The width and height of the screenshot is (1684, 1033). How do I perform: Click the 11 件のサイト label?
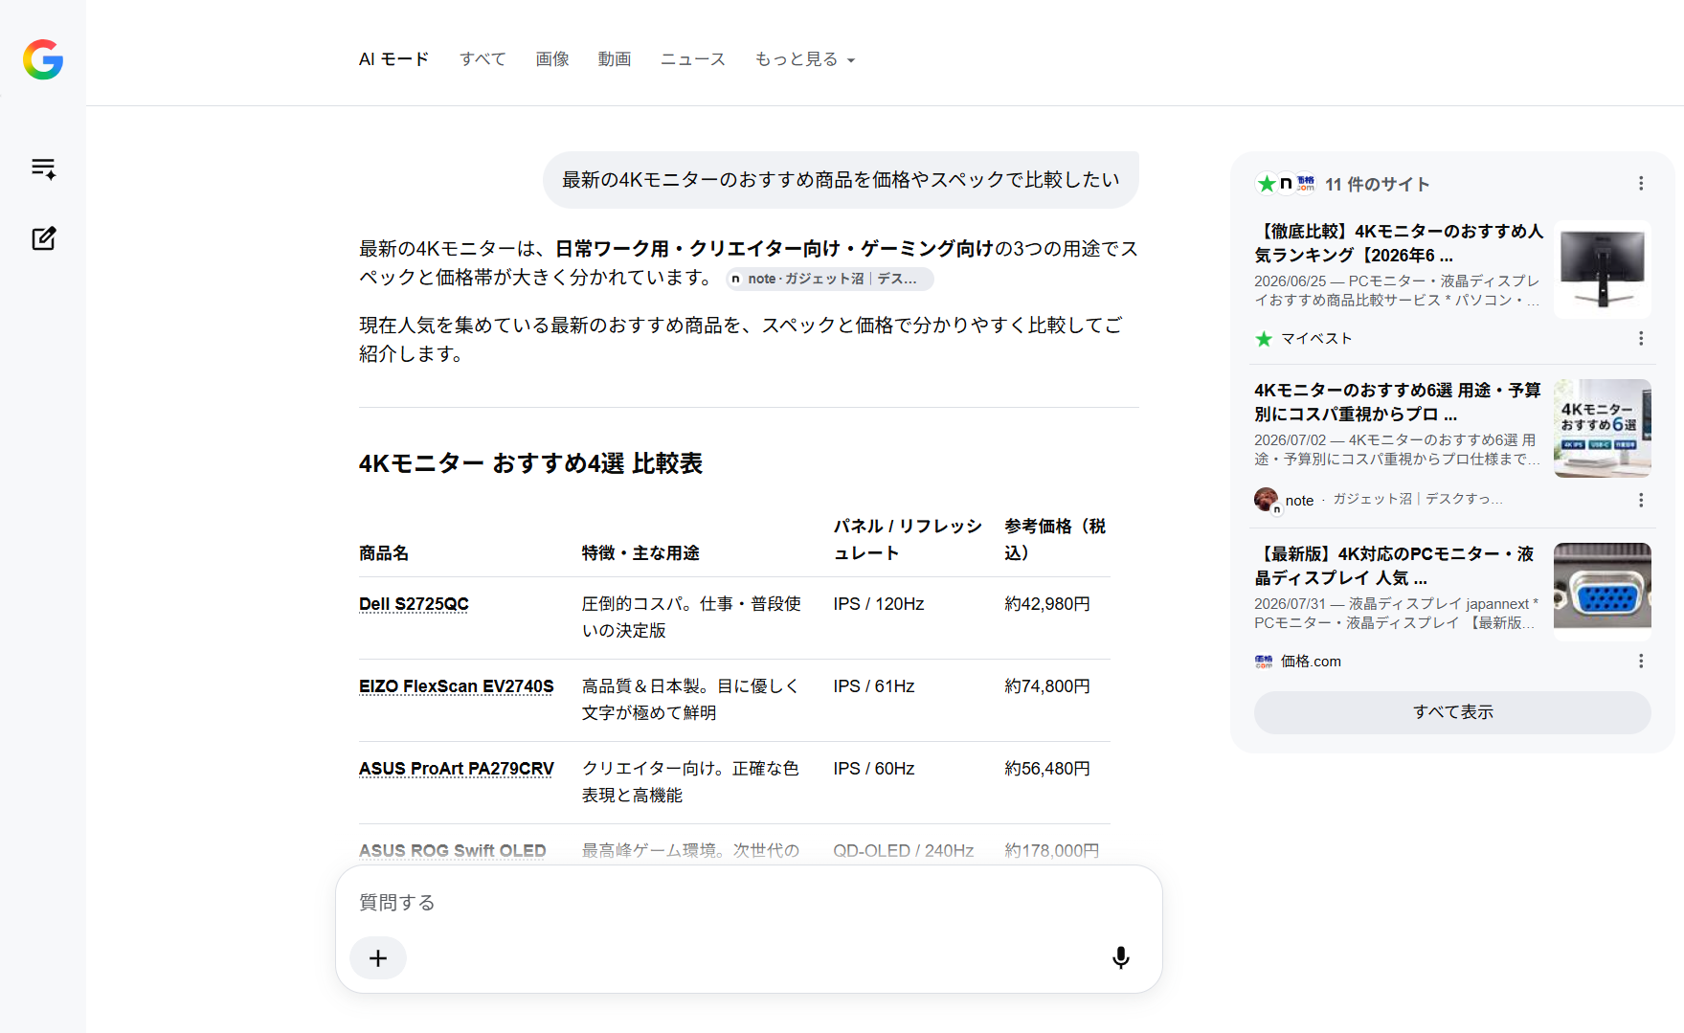coord(1378,185)
